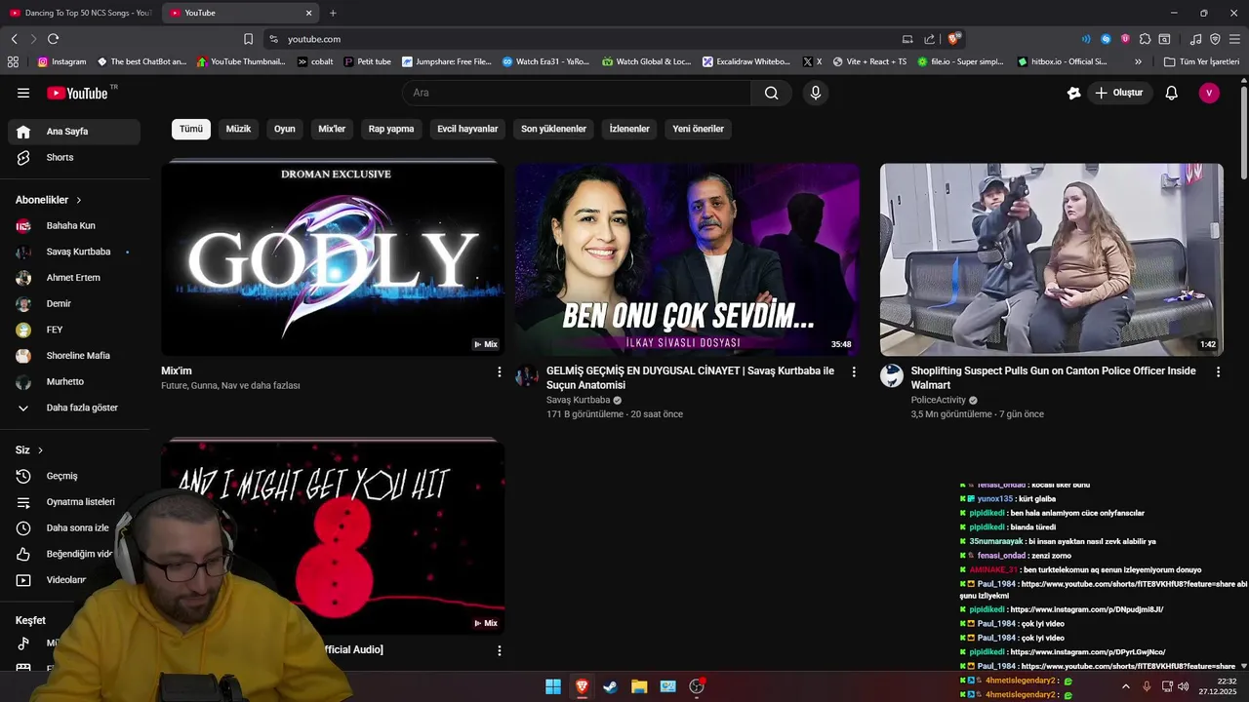The width and height of the screenshot is (1249, 702).
Task: Open Savaş Kurtbaba subscription in sidebar
Action: [74, 252]
